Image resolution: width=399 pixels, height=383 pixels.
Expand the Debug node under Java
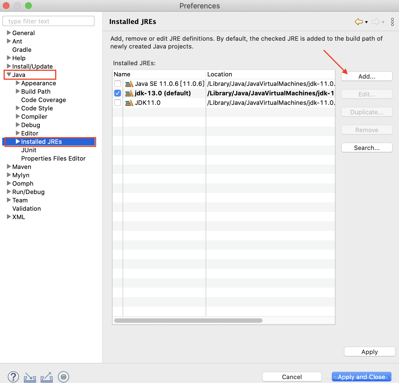point(18,125)
